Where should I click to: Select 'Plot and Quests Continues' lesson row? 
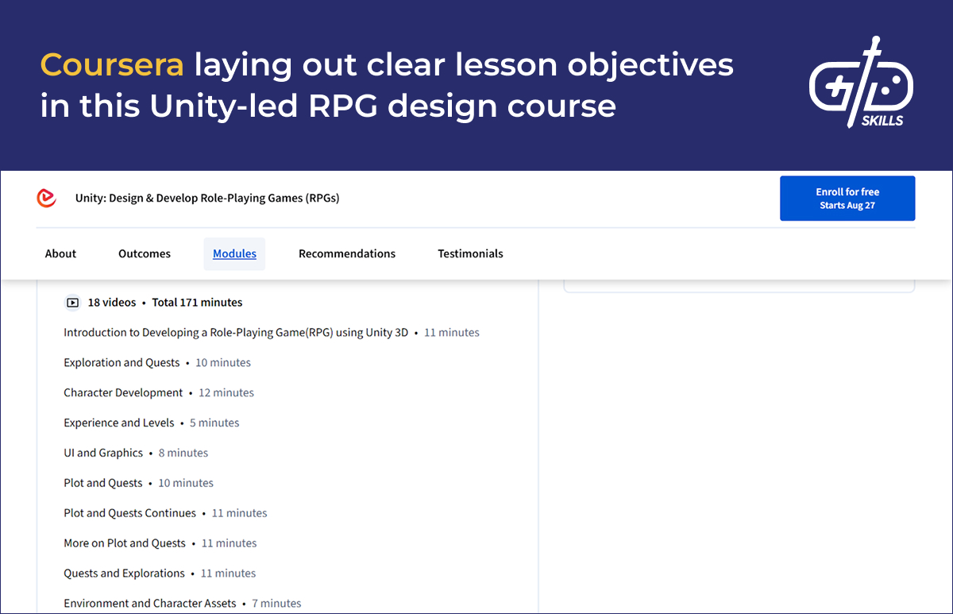coord(165,514)
